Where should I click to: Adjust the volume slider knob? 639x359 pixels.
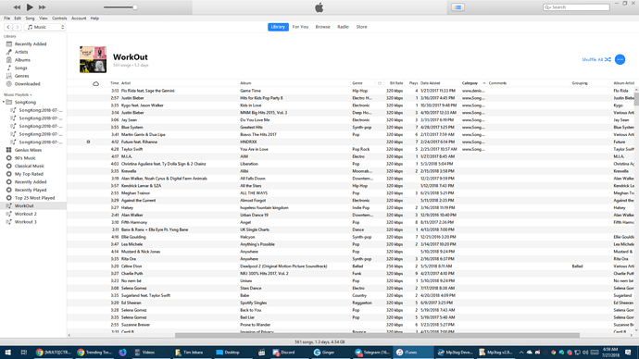coord(135,6)
